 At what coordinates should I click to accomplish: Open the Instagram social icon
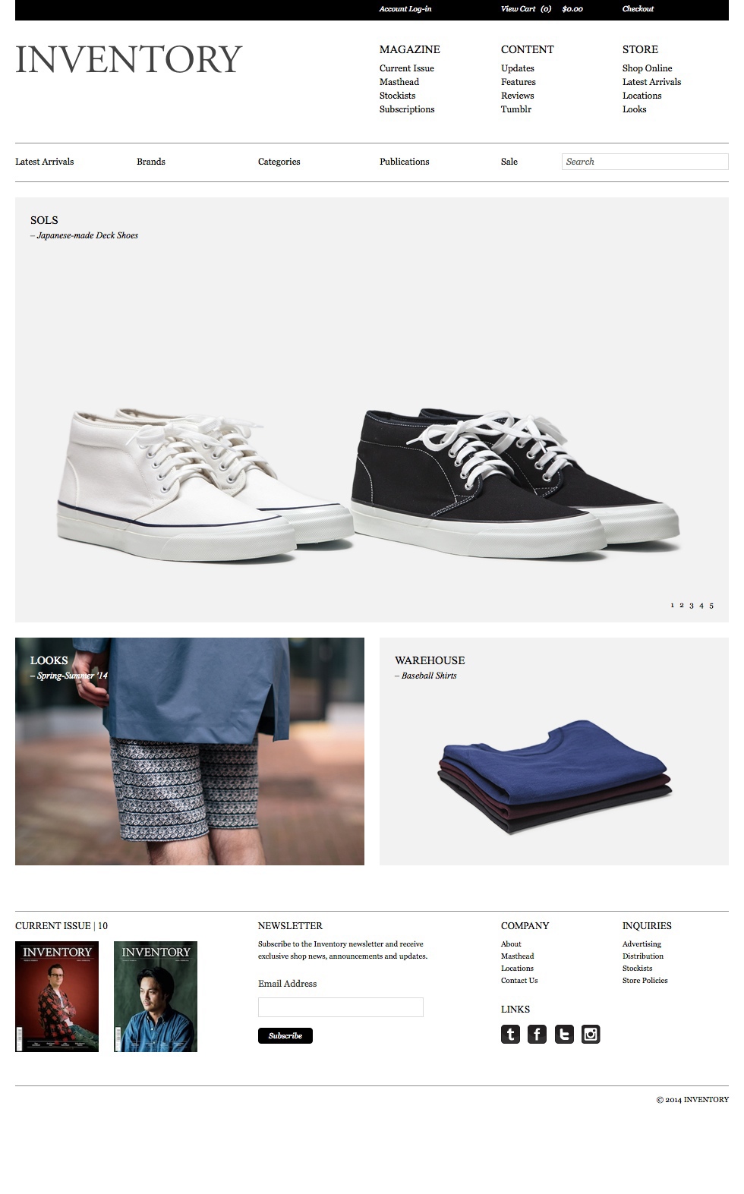591,1034
